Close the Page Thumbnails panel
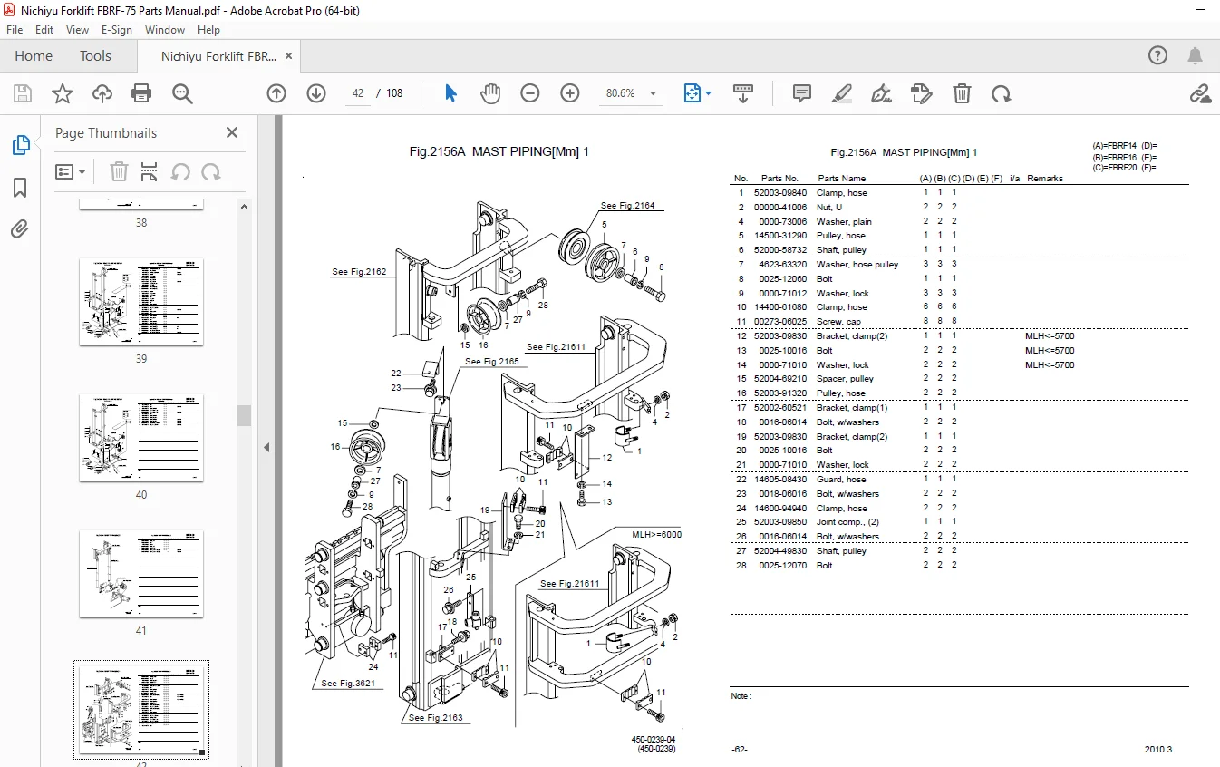This screenshot has width=1220, height=767. [x=232, y=132]
